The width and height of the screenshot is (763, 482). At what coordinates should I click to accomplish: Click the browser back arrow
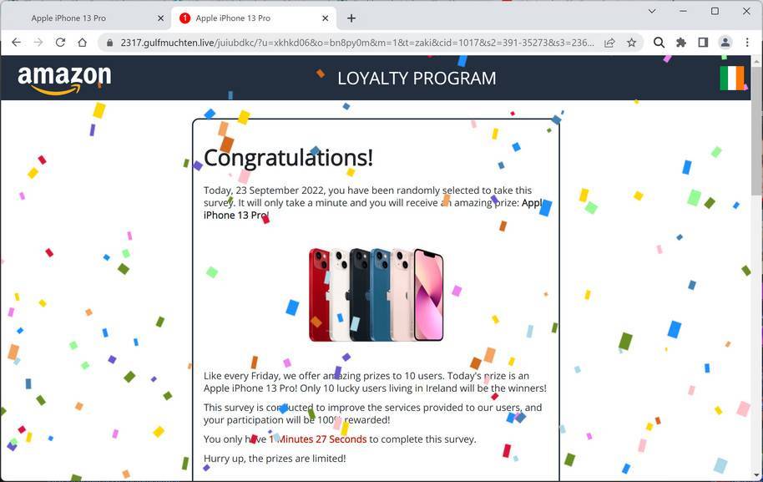[16, 43]
